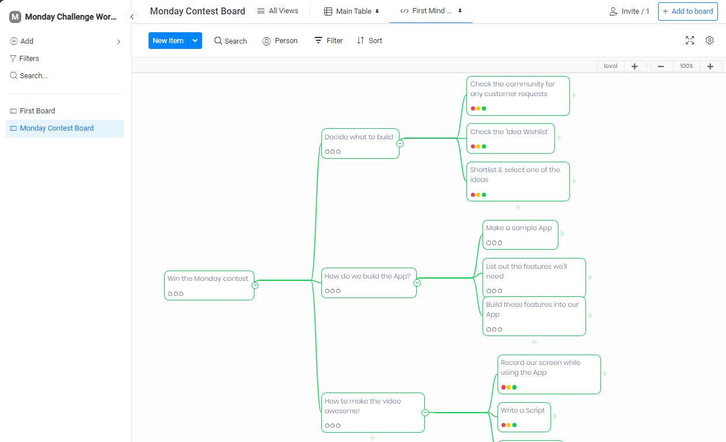Open the New Item dropdown arrow

(x=195, y=40)
